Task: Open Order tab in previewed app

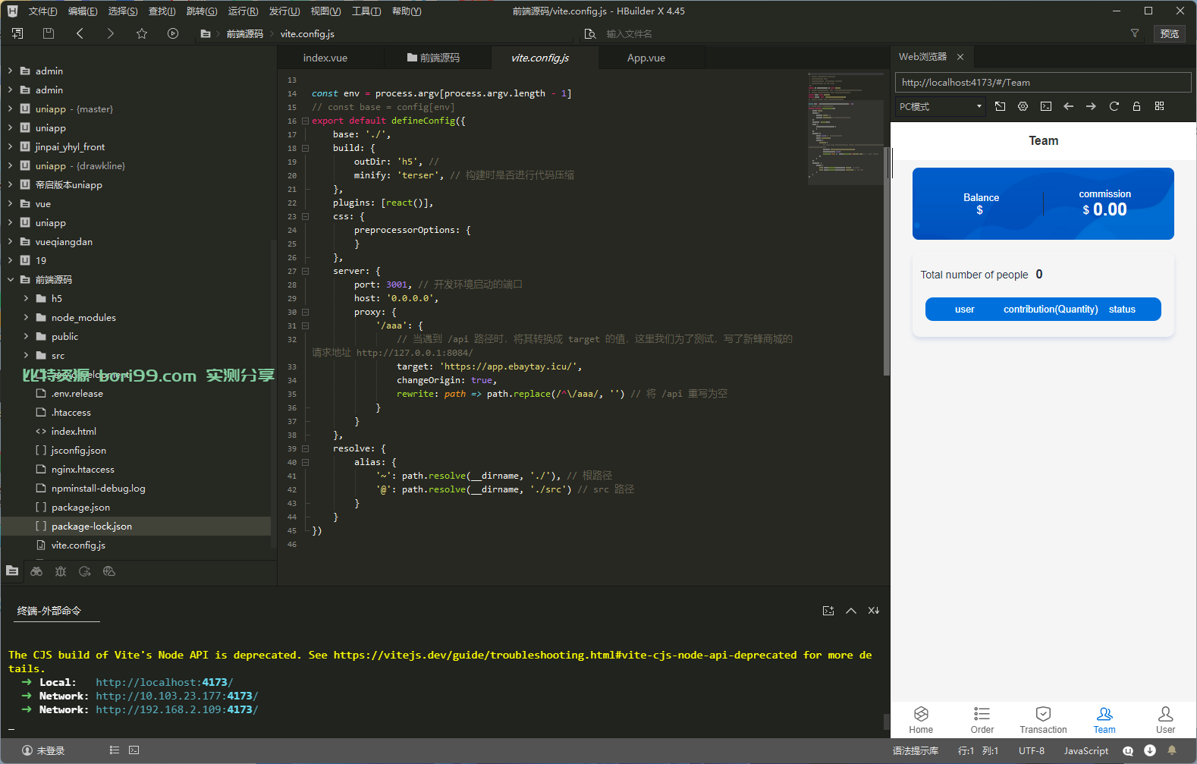Action: pyautogui.click(x=982, y=719)
